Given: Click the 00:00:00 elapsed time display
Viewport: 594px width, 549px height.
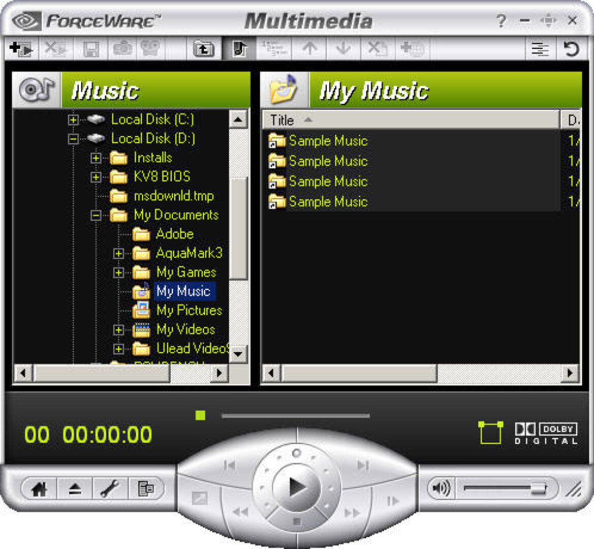Looking at the screenshot, I should pyautogui.click(x=107, y=434).
